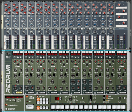Open the patch browser folder in Patch Select

(x=10, y=100)
